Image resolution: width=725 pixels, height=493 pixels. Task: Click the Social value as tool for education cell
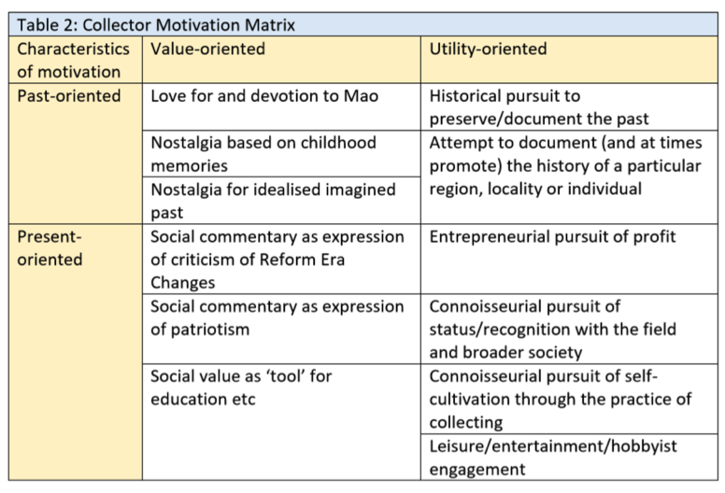[281, 422]
